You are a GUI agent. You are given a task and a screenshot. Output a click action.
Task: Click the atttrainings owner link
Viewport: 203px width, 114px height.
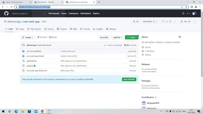point(14,22)
